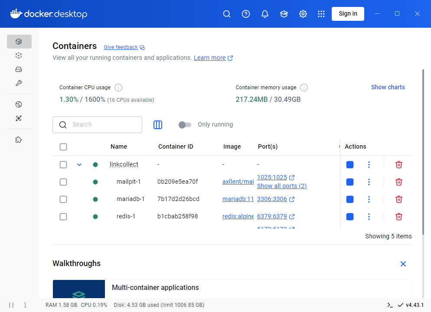Open the manage columns icon

tap(158, 125)
